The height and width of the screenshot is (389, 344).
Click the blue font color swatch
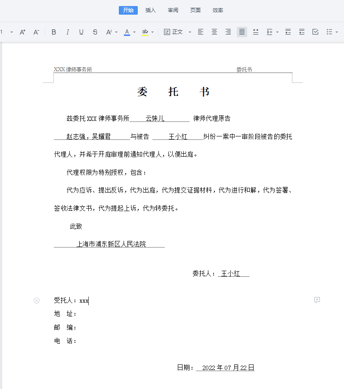(127, 32)
